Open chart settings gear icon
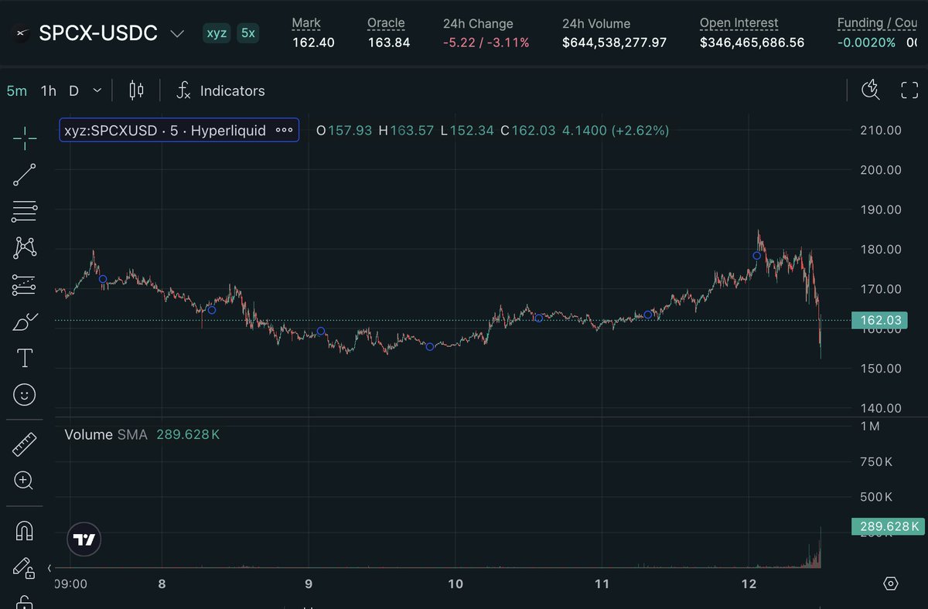The height and width of the screenshot is (609, 928). pyautogui.click(x=890, y=583)
